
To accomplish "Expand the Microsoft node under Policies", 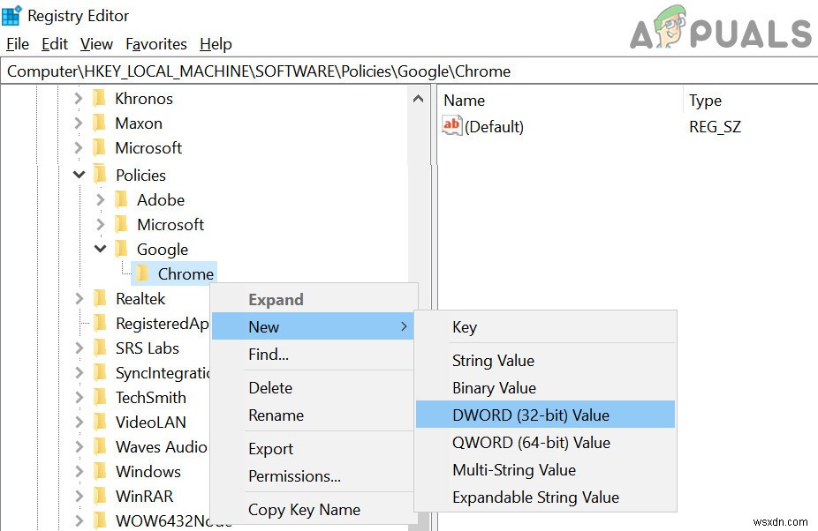I will pos(100,224).
